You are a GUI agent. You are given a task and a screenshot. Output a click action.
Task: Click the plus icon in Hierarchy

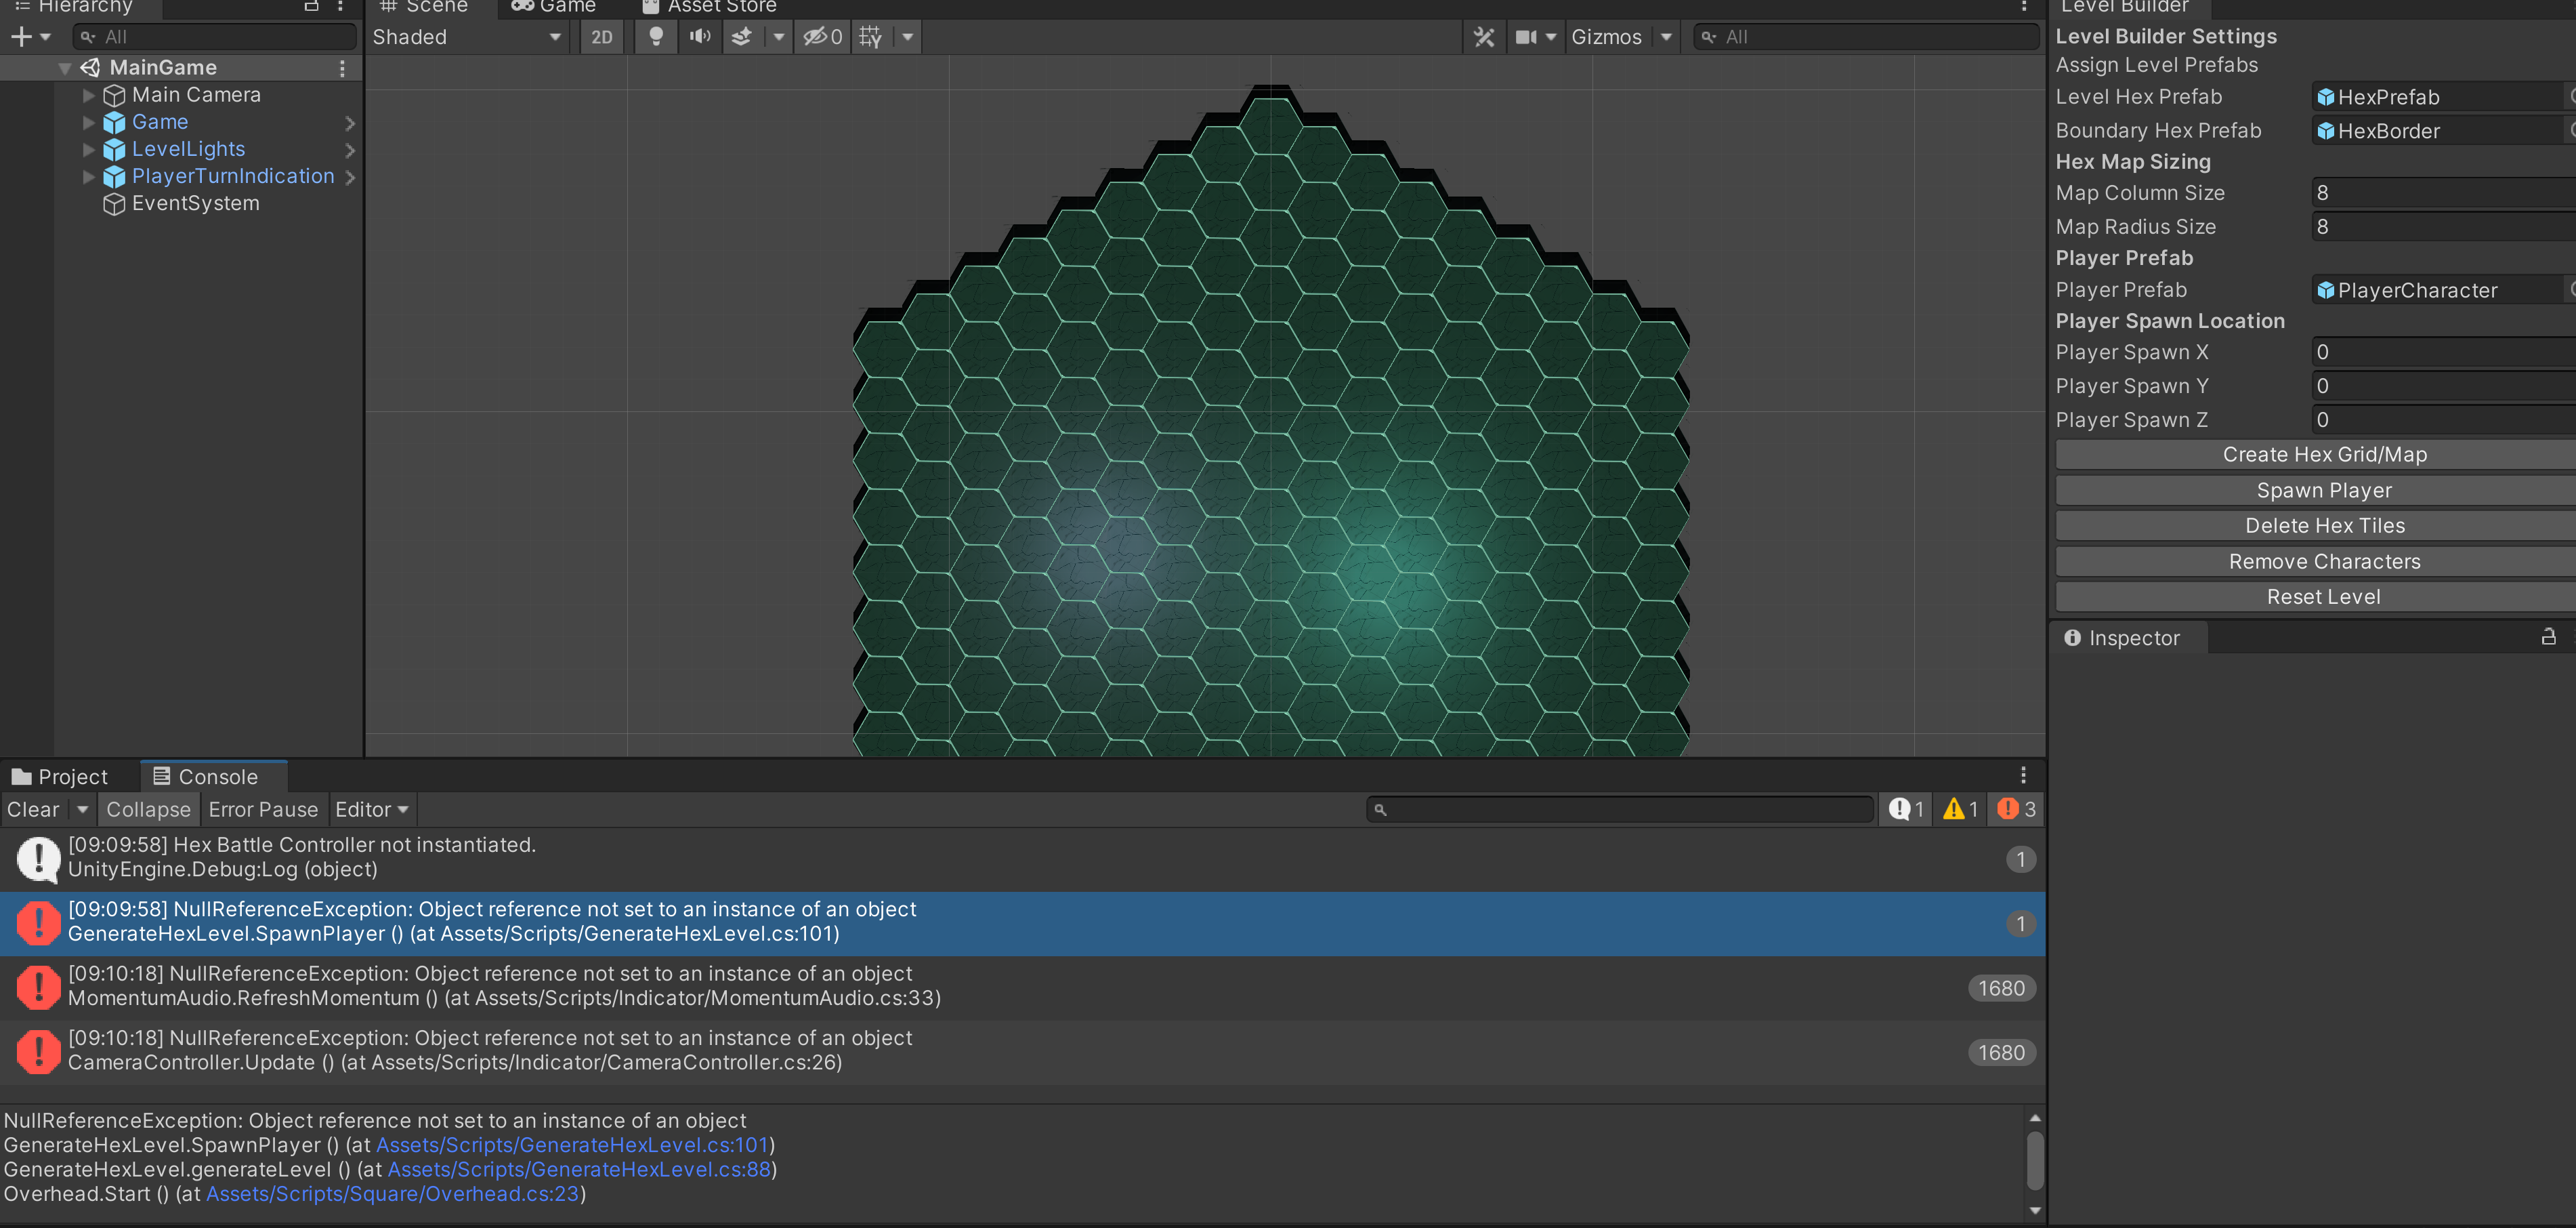click(20, 37)
